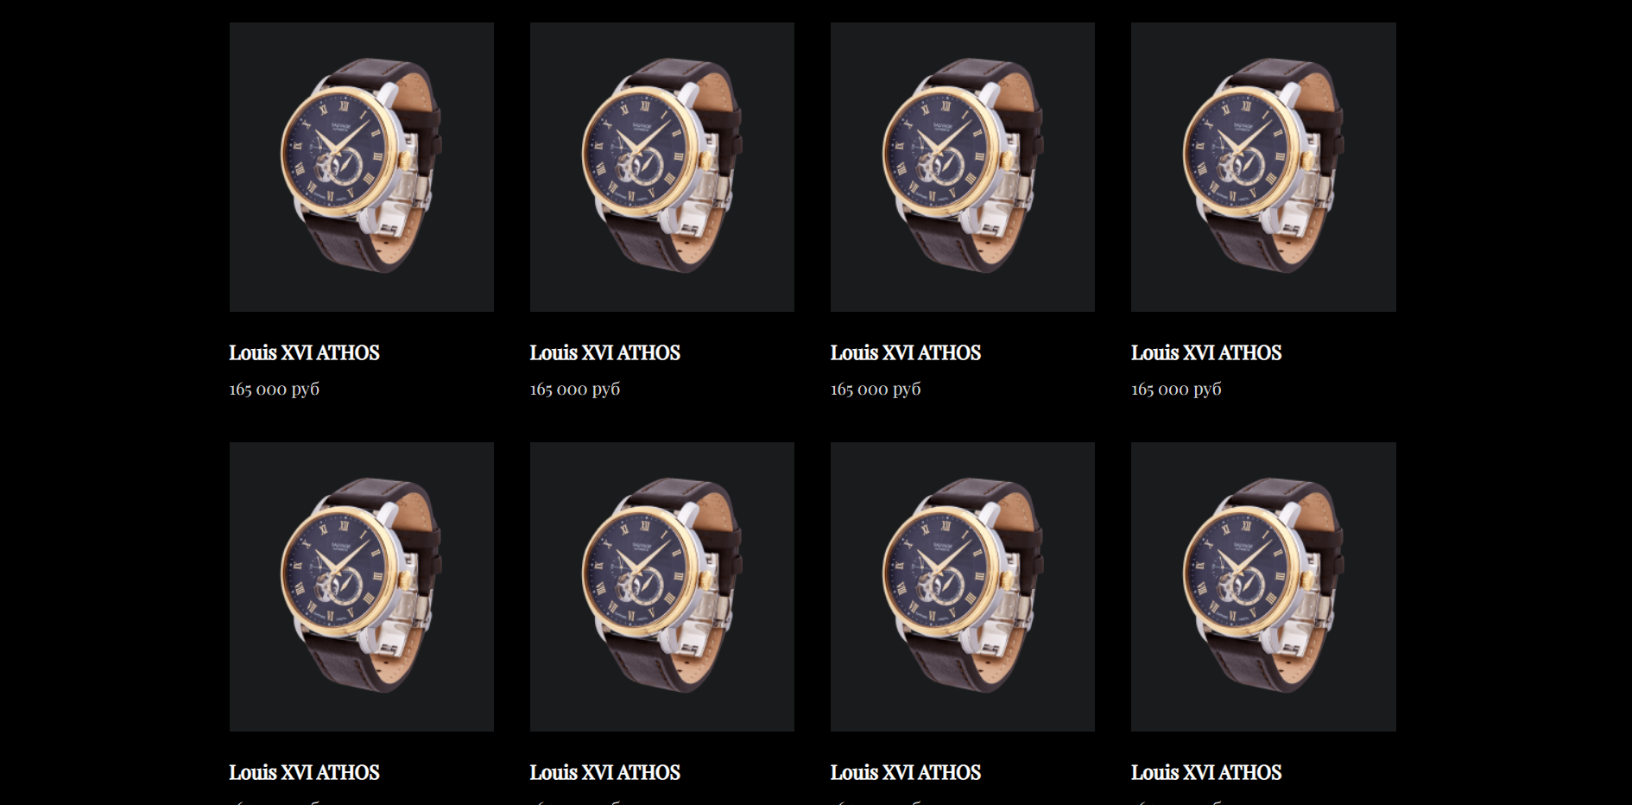Click fourth Louis XVI ATHOS title, top row

(x=1206, y=352)
